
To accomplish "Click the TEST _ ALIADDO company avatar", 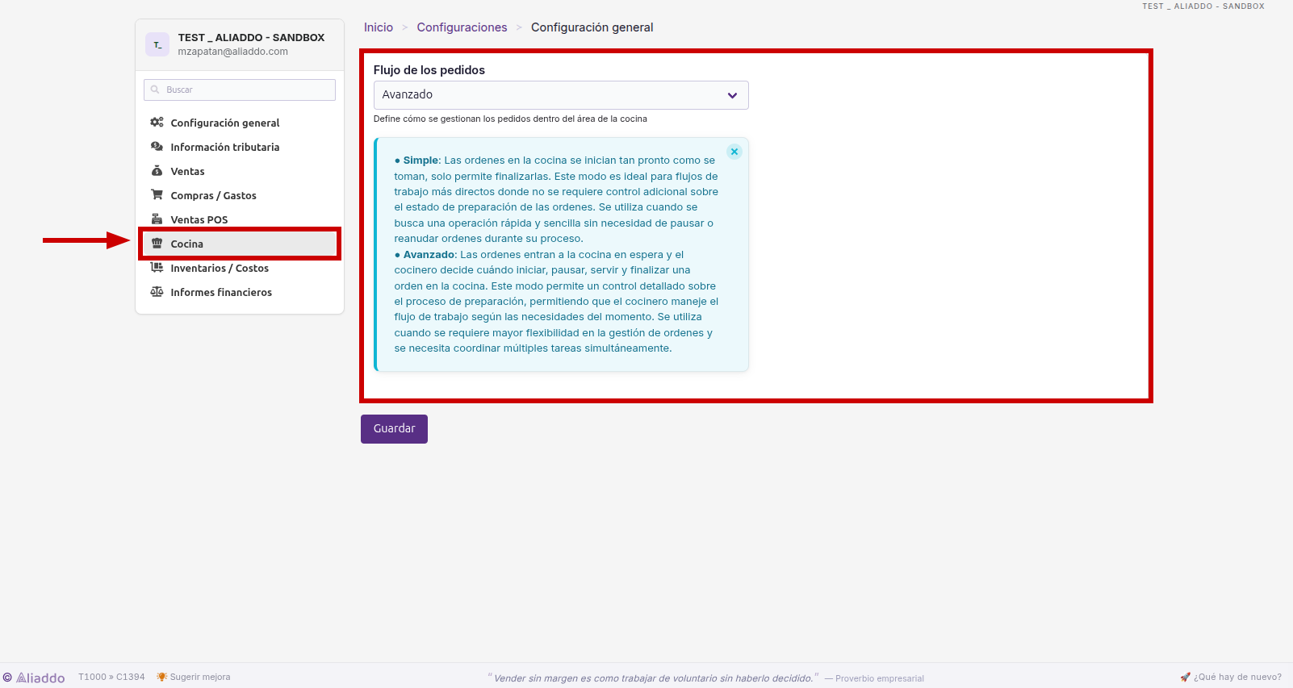I will 157,44.
